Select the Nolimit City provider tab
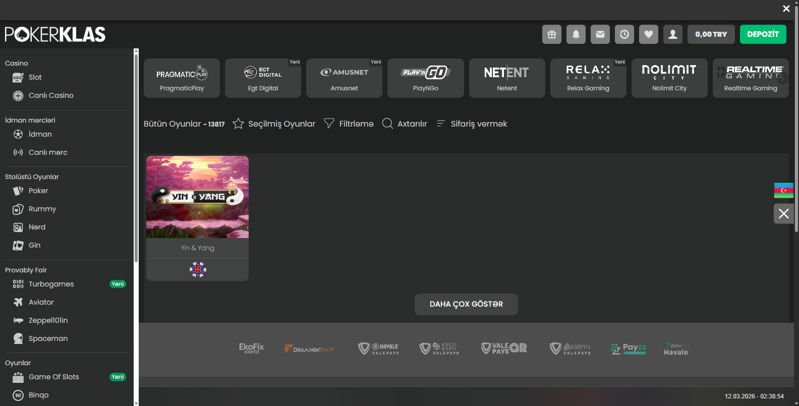Viewport: 799px width, 406px height. [669, 78]
